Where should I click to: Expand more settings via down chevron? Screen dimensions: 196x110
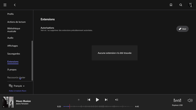click(20, 79)
